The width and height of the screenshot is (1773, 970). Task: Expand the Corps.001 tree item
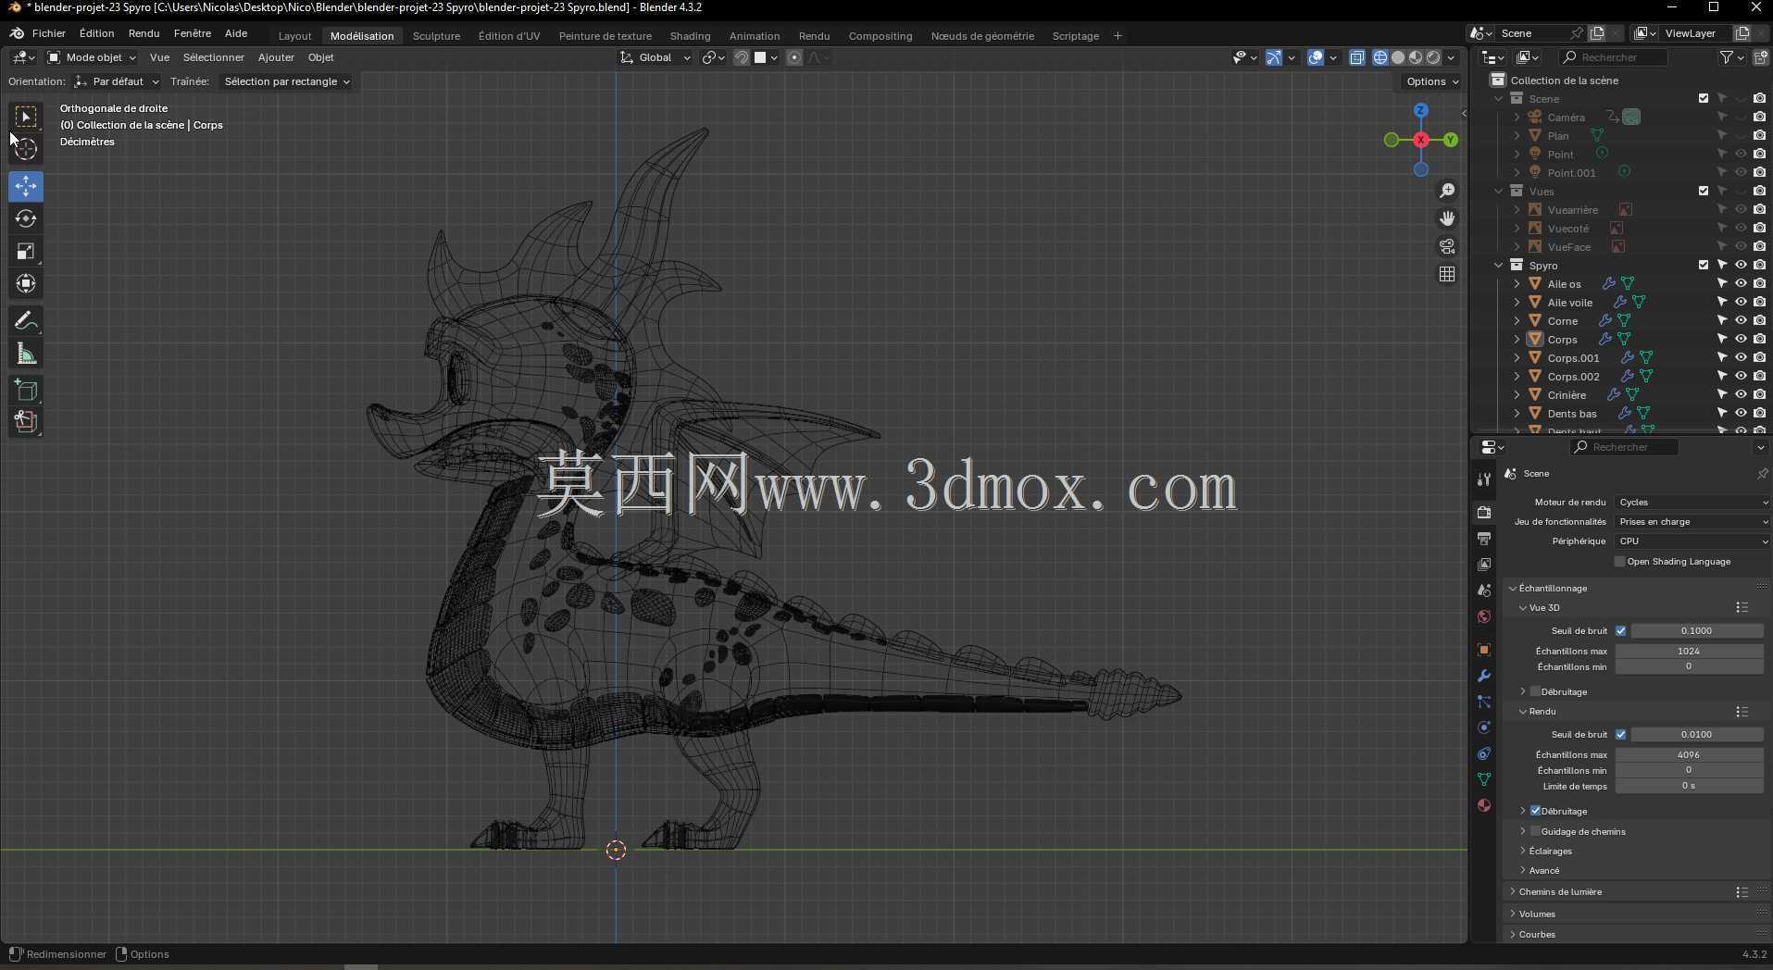1517,357
